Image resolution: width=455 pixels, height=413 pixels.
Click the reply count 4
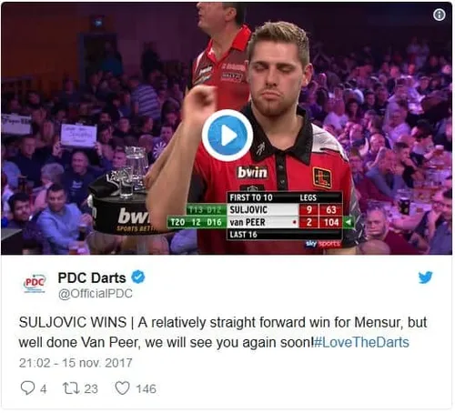point(44,389)
